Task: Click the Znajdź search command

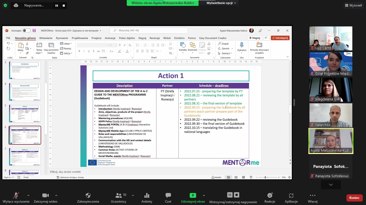Action: (x=223, y=44)
